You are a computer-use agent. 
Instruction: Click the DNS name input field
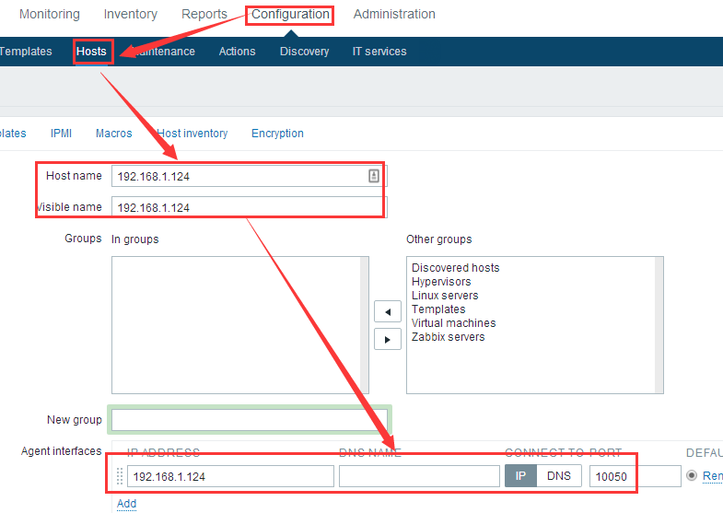click(x=419, y=476)
